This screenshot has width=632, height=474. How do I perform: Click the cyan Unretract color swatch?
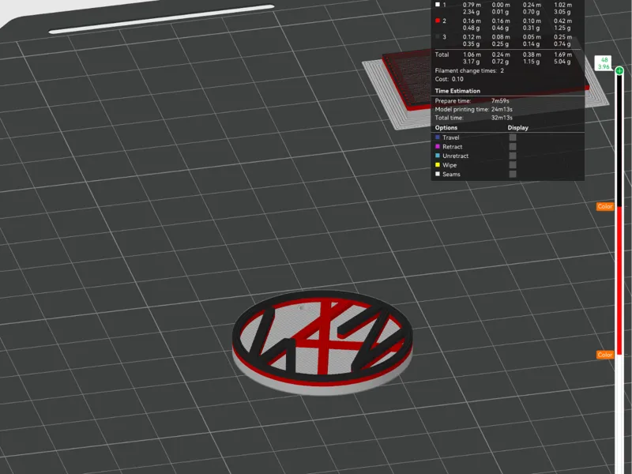[438, 156]
